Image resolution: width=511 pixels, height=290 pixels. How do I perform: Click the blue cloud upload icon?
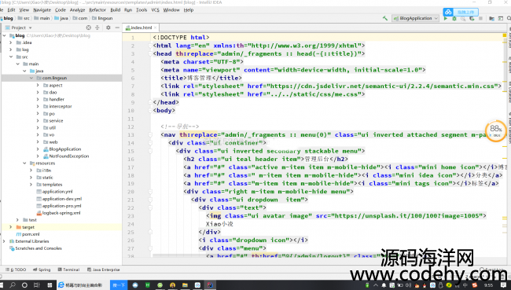tap(448, 12)
